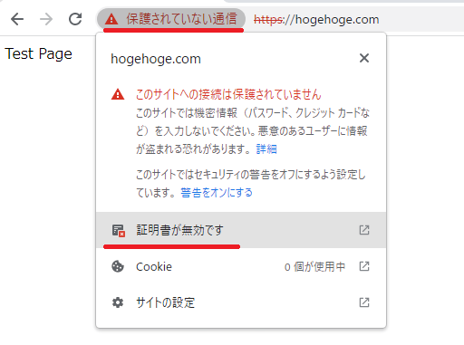Open external link icon next to 証明書が無効です
The height and width of the screenshot is (345, 464).
coord(364,230)
